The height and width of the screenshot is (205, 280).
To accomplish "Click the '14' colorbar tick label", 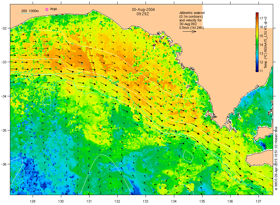I will tap(261, 44).
